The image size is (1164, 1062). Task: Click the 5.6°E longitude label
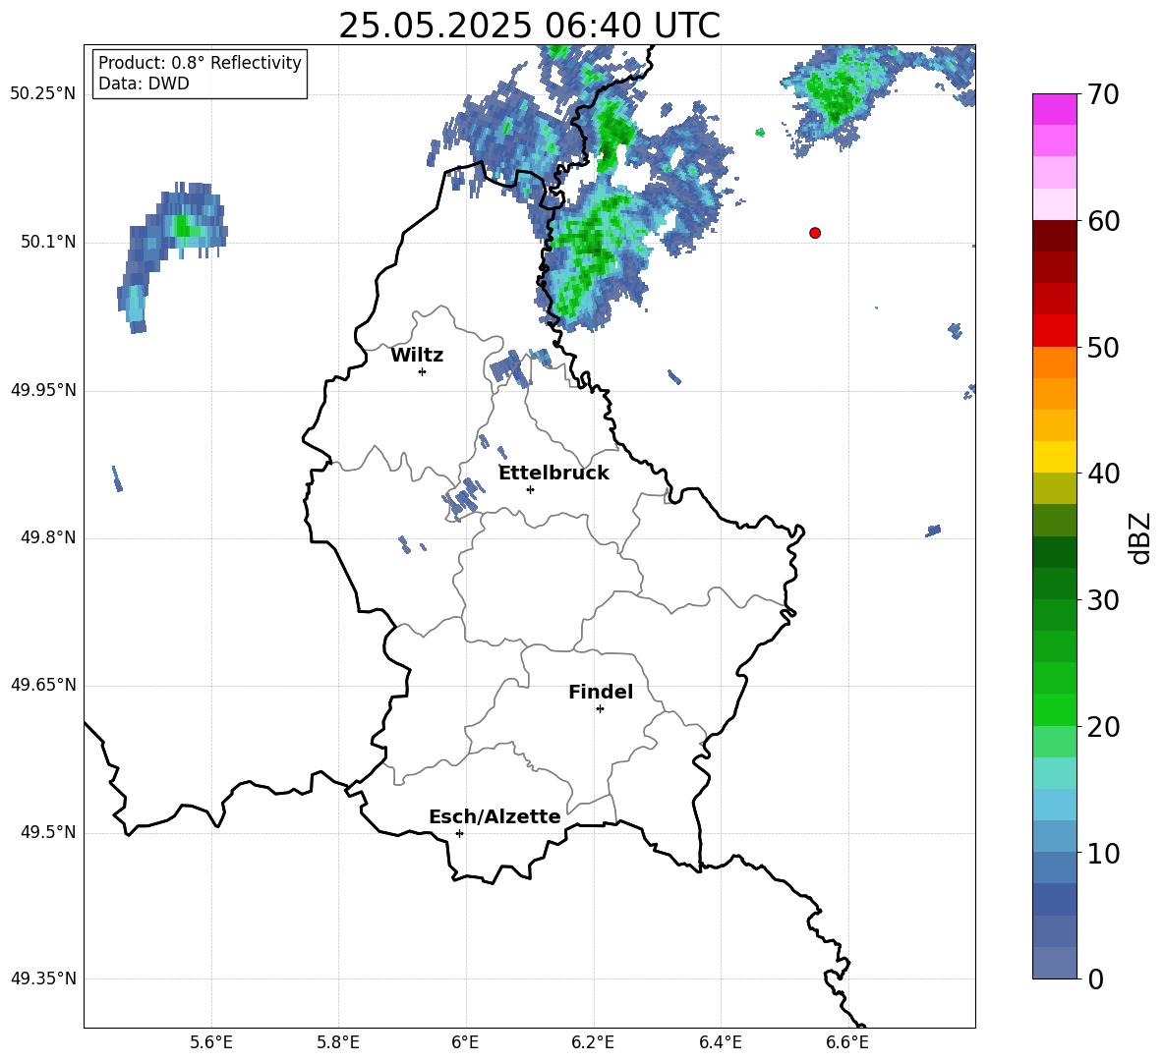(x=210, y=1042)
